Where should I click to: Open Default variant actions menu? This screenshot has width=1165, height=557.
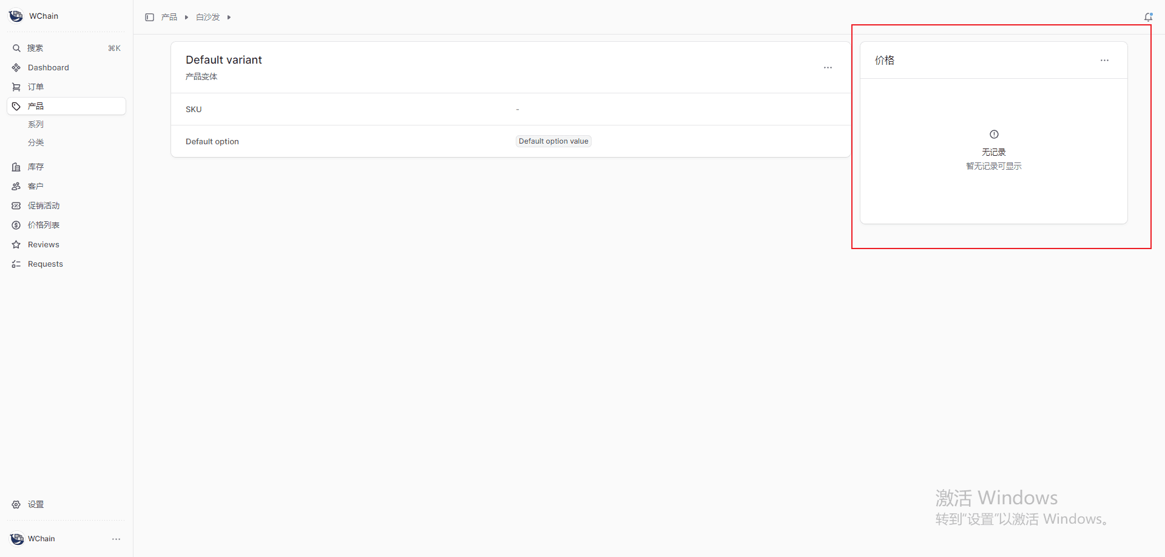tap(828, 67)
